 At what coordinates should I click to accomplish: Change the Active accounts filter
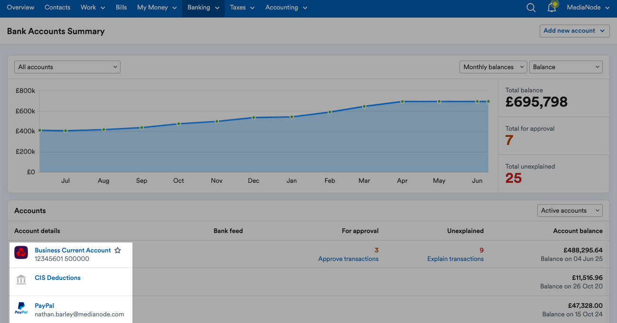(x=570, y=210)
